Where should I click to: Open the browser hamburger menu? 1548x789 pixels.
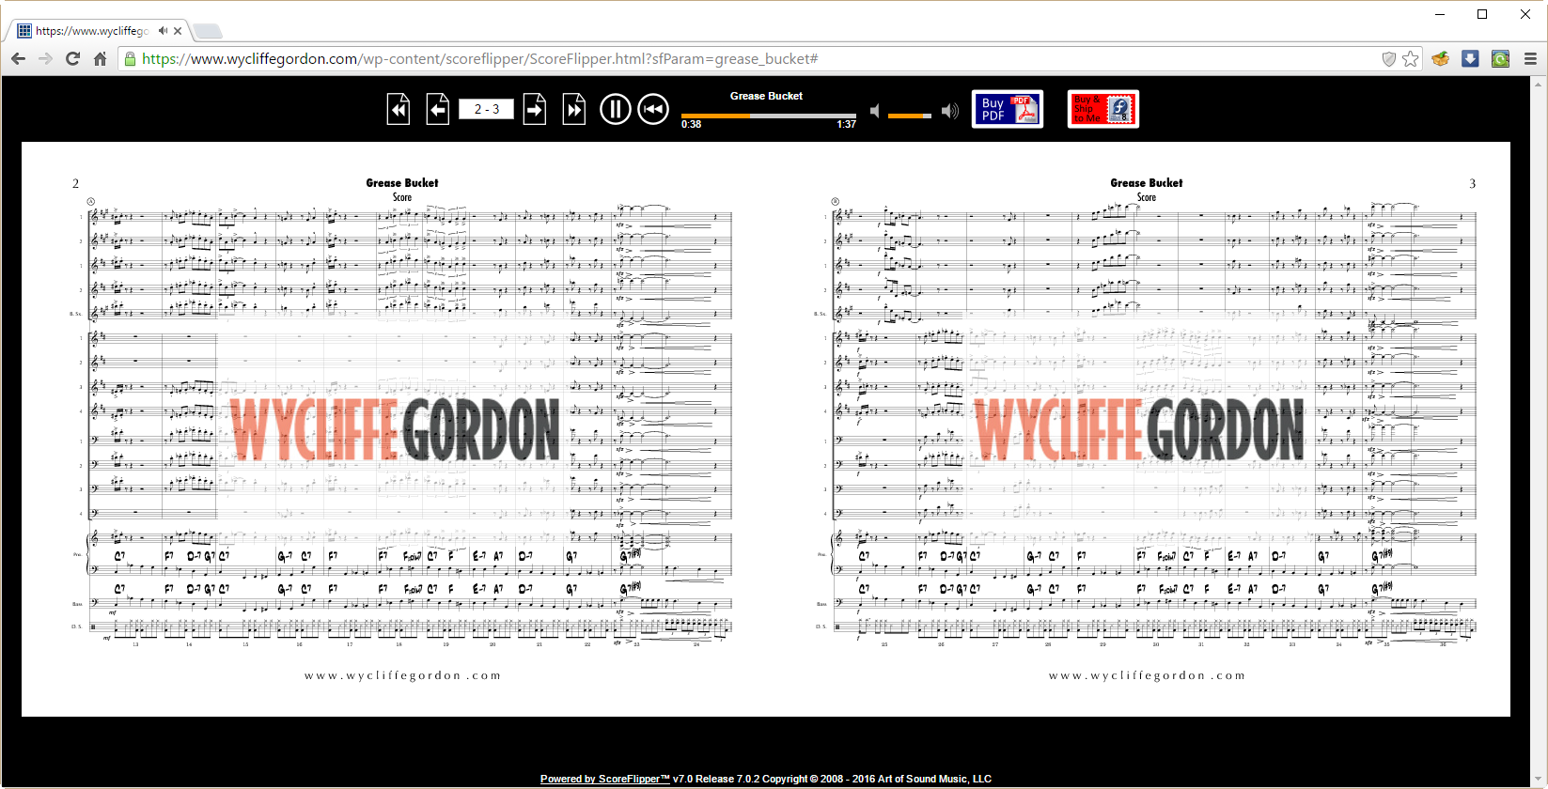pyautogui.click(x=1530, y=58)
